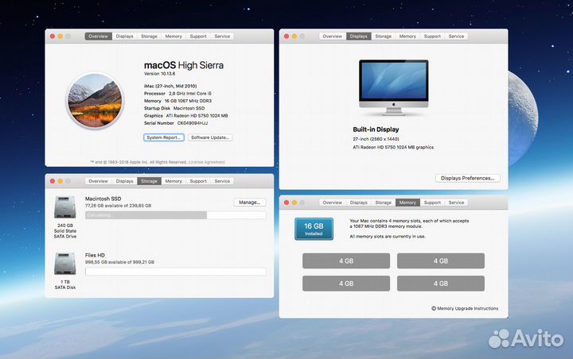The image size is (573, 359).
Task: Select Storage tab in Storage window
Action: click(149, 181)
